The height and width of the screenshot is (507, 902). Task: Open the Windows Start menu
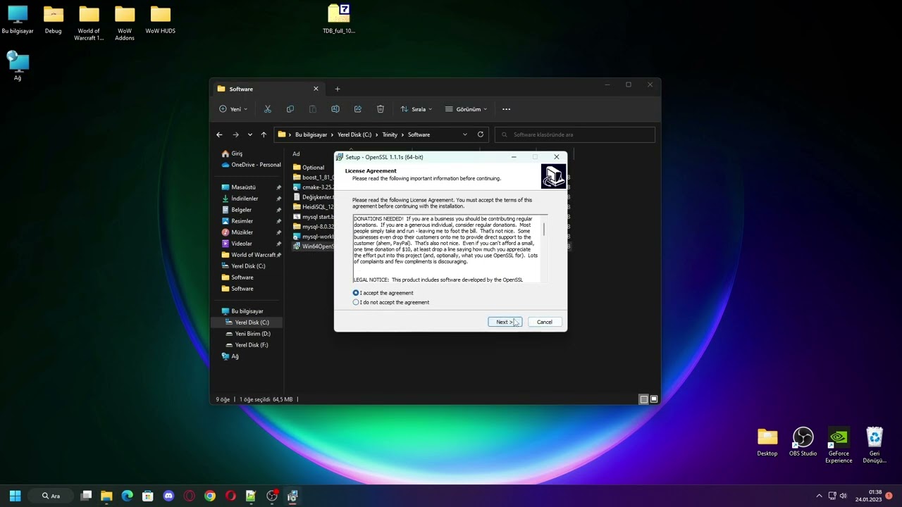[x=15, y=496]
